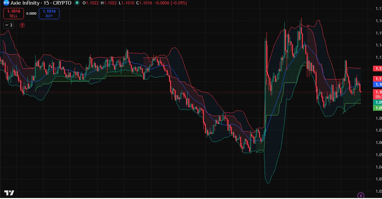Click the teal price label on the axis

coord(378,103)
